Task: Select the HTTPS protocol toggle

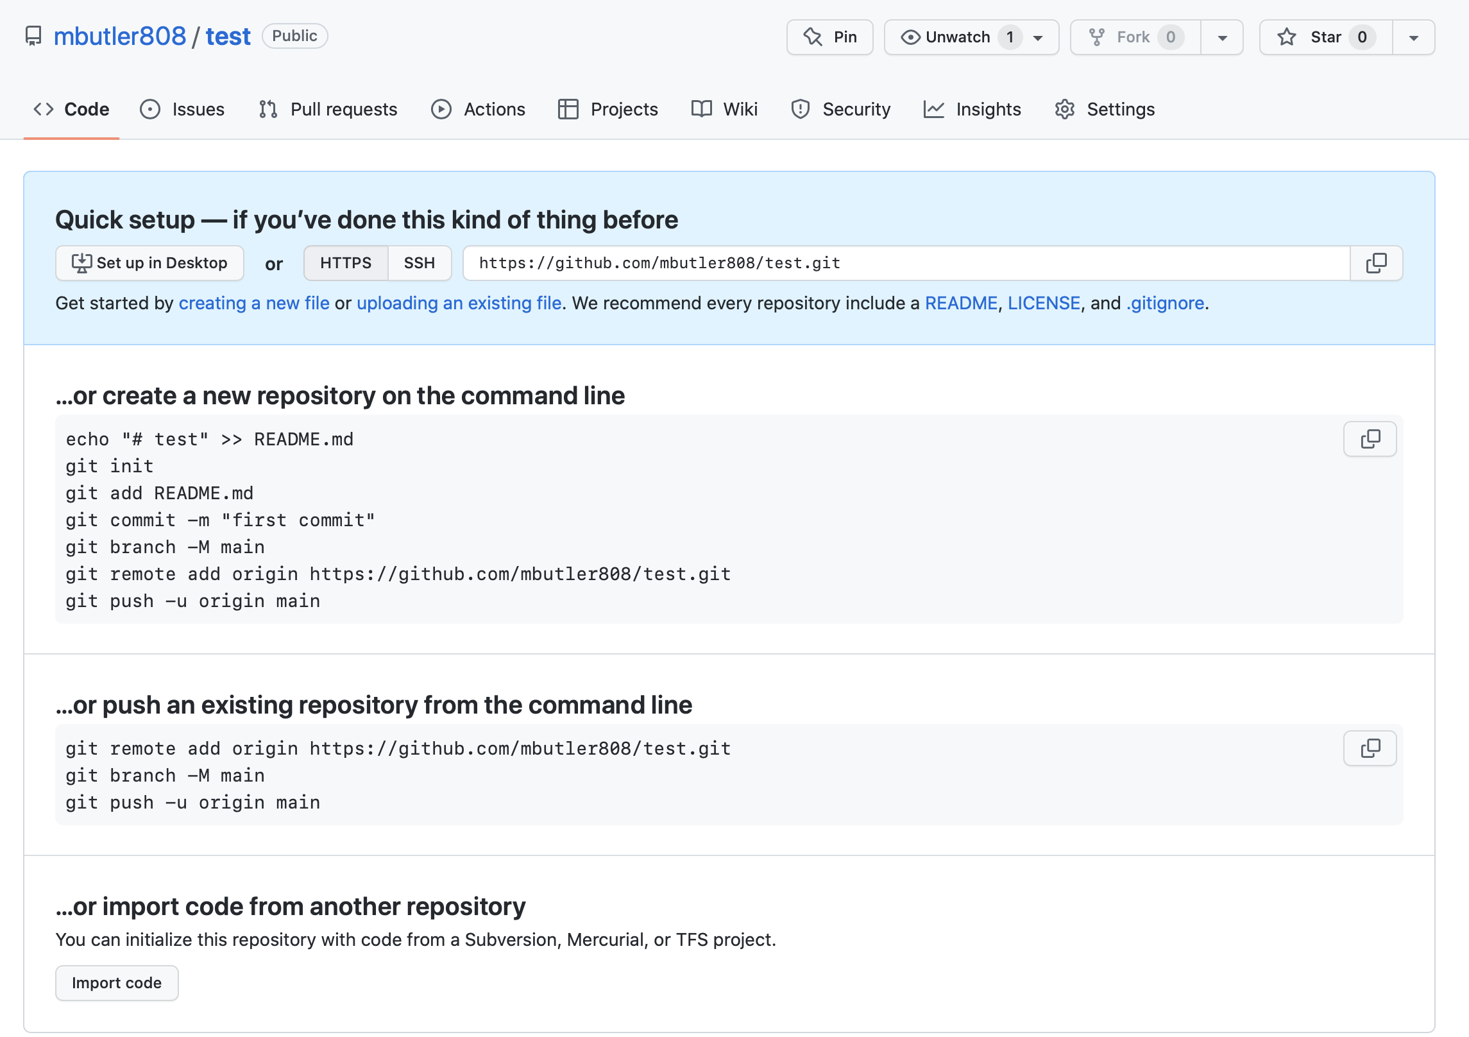Action: coord(346,263)
